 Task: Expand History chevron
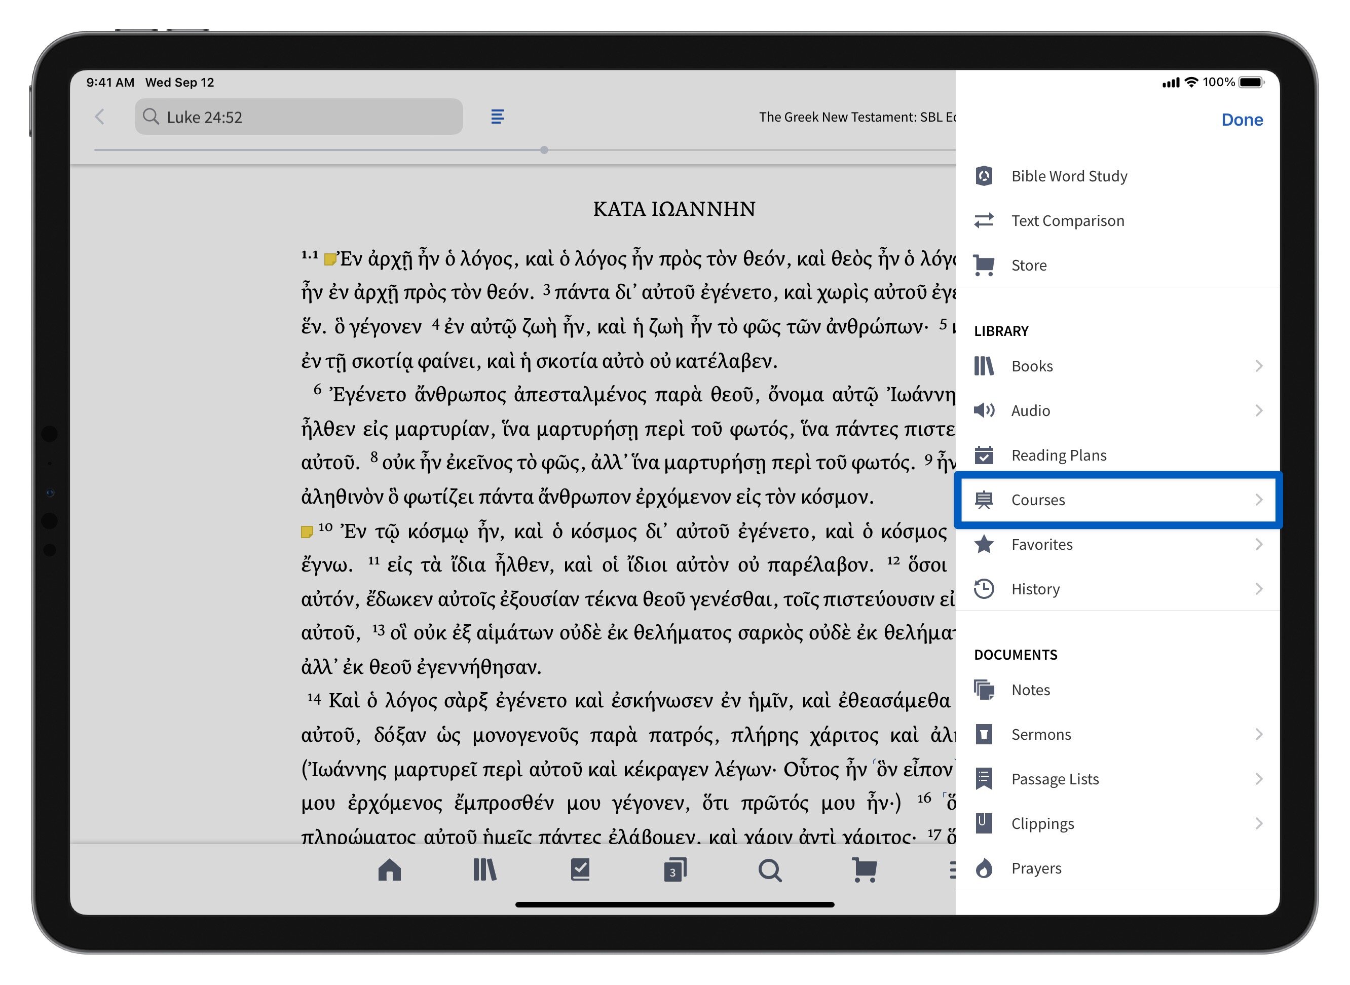pos(1258,589)
